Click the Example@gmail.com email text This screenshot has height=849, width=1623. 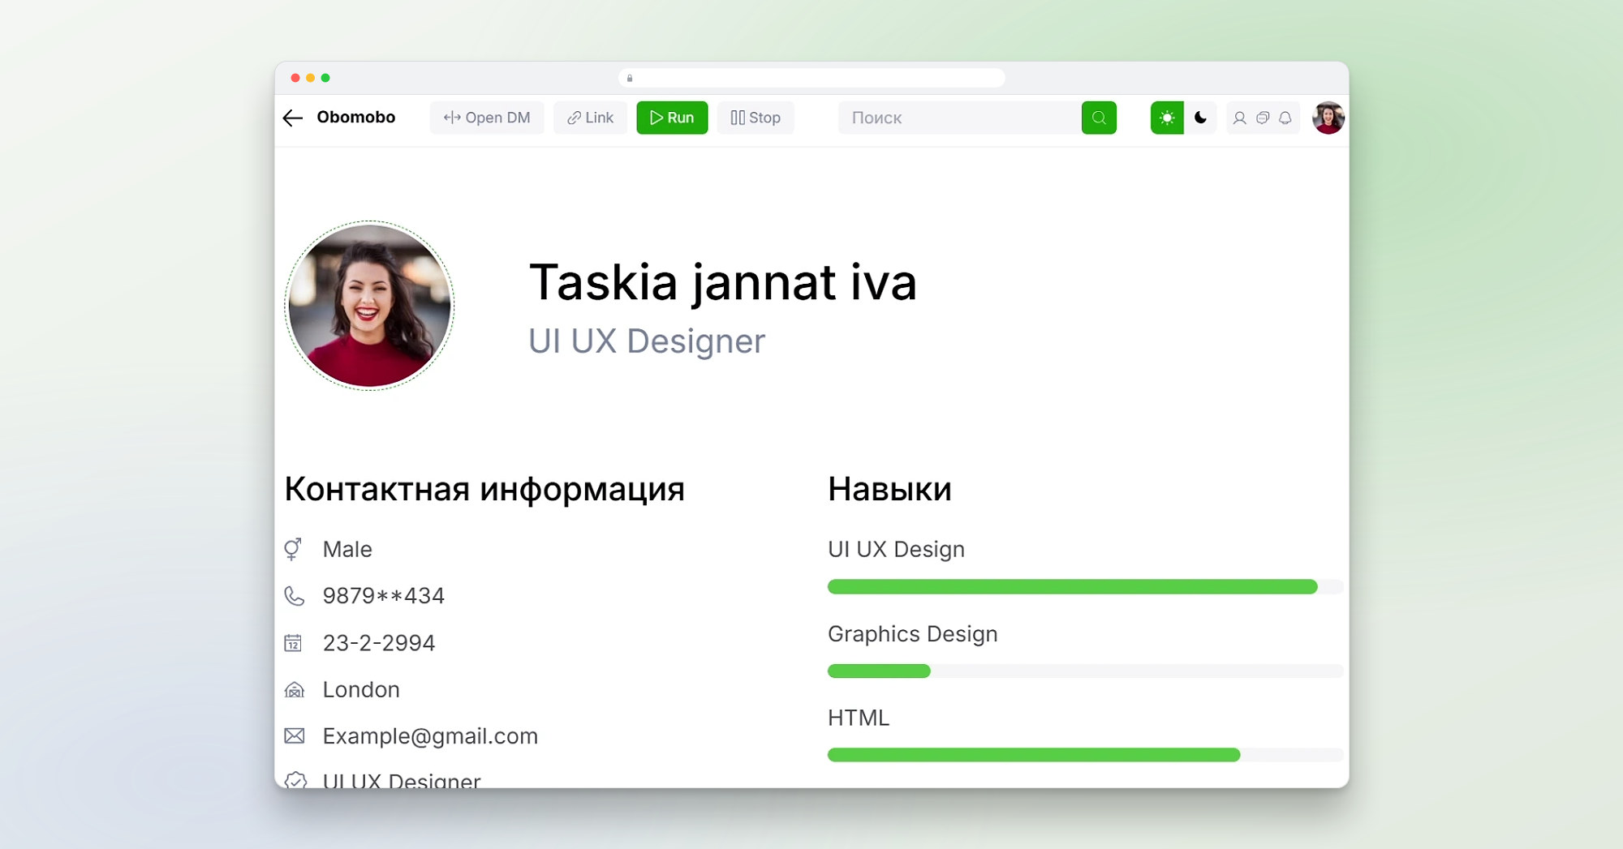[430, 736]
